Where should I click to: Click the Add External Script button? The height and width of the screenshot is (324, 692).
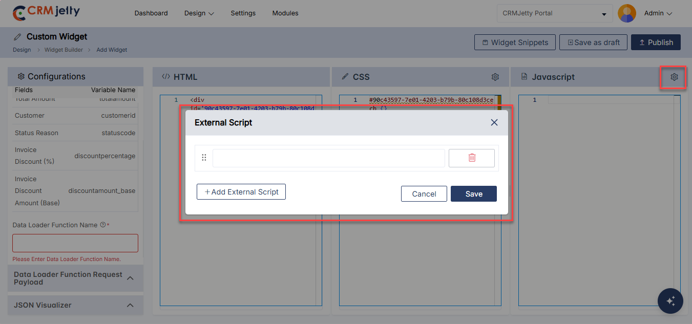[x=241, y=192]
